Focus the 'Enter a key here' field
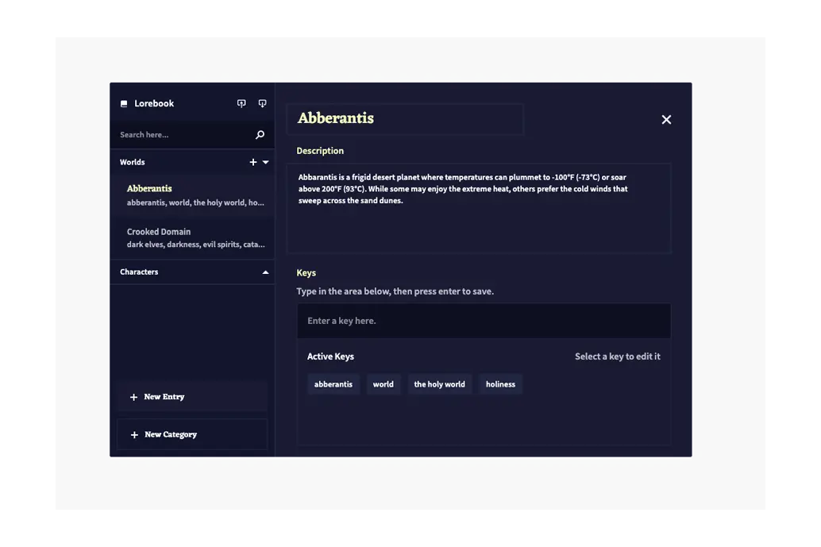821x547 pixels. point(484,322)
